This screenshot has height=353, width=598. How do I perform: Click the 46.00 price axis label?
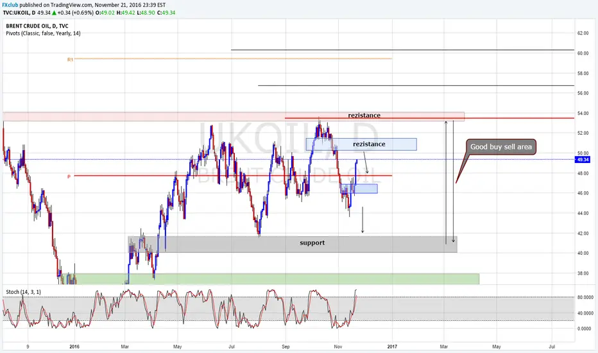coord(583,193)
